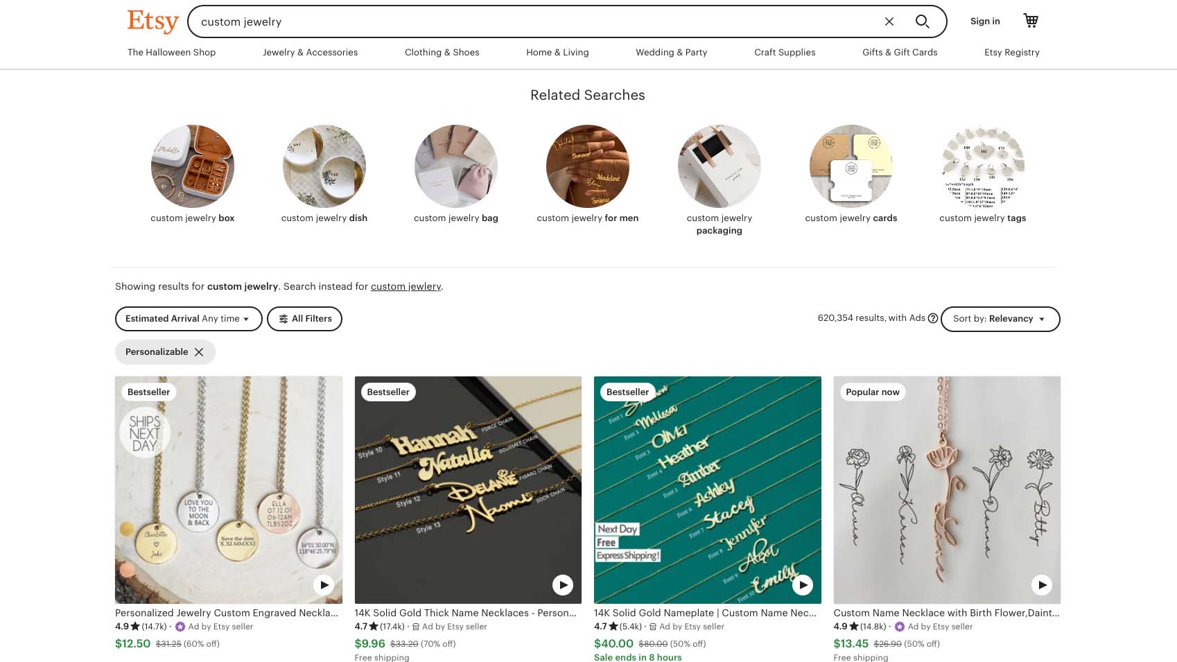Open the All Filters panel
1177x662 pixels.
304,319
